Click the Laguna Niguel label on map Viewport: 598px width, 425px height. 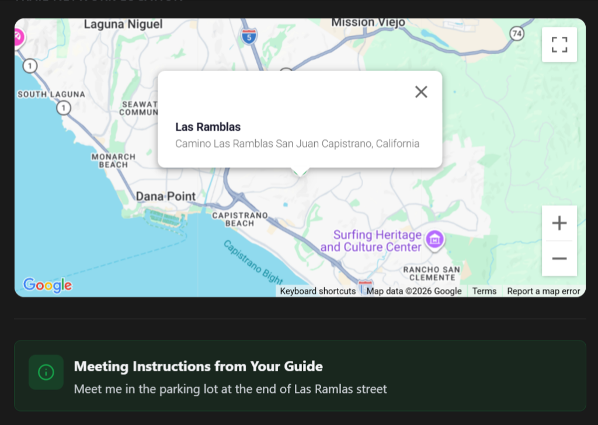coord(123,25)
